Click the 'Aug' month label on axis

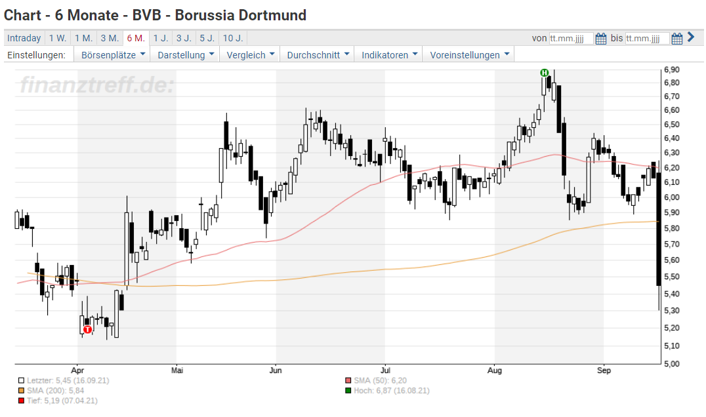point(494,370)
